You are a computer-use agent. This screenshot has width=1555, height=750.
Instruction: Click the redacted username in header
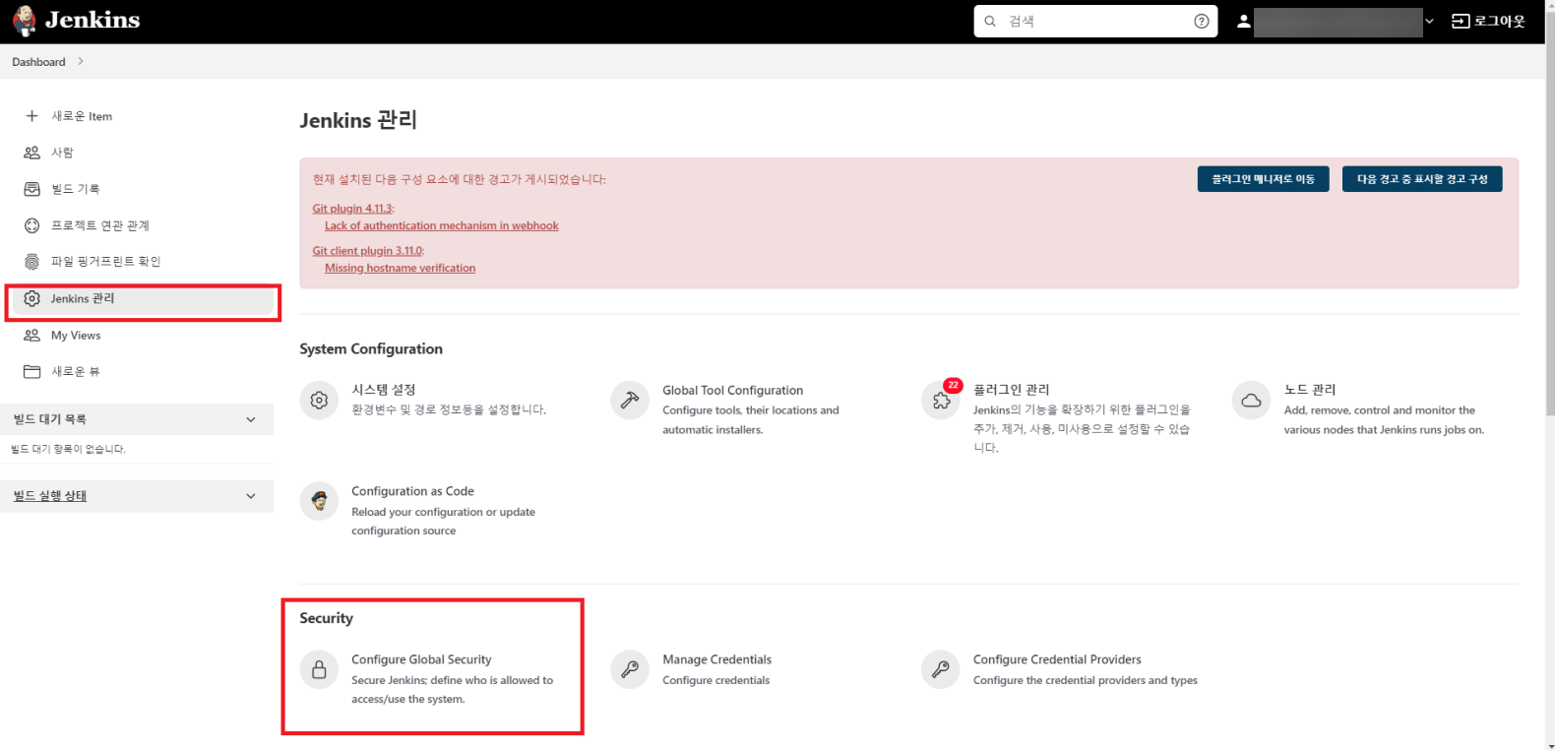1337,21
